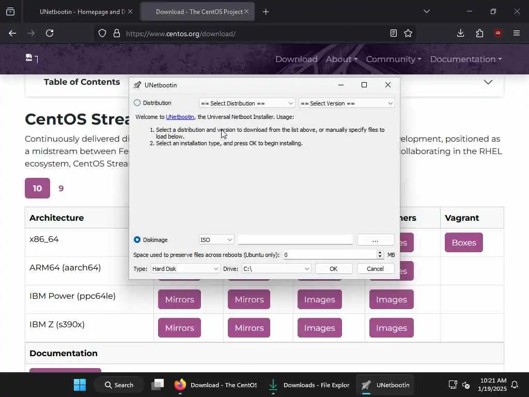Toggle reader view icon in address bar
This screenshot has height=397, width=529.
393,33
